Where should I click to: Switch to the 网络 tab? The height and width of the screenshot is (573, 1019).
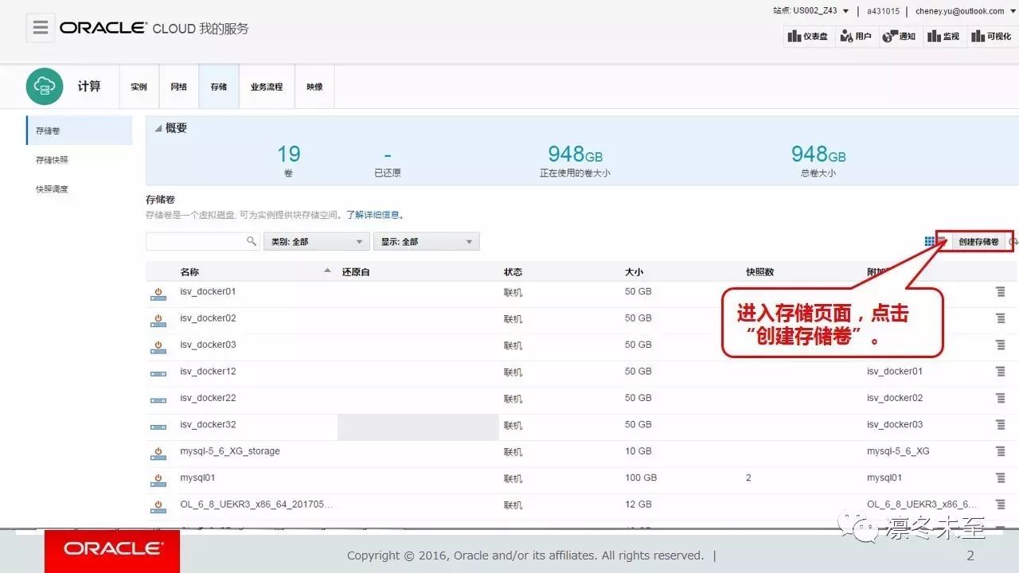pos(179,87)
